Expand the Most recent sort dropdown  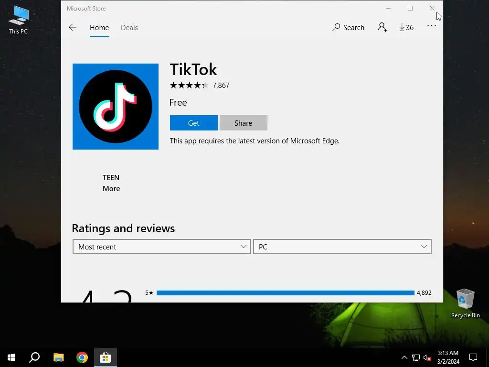(161, 247)
